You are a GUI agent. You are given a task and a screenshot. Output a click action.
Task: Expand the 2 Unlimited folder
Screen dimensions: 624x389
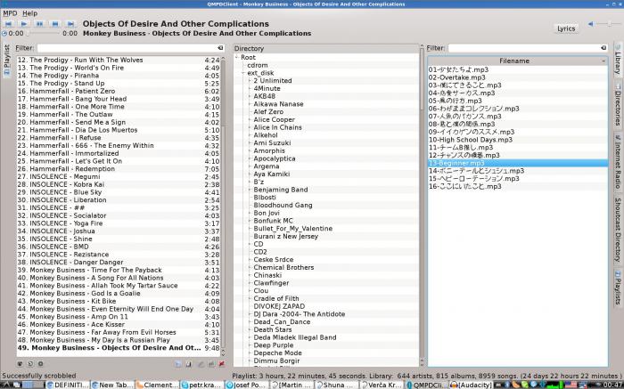pos(250,81)
